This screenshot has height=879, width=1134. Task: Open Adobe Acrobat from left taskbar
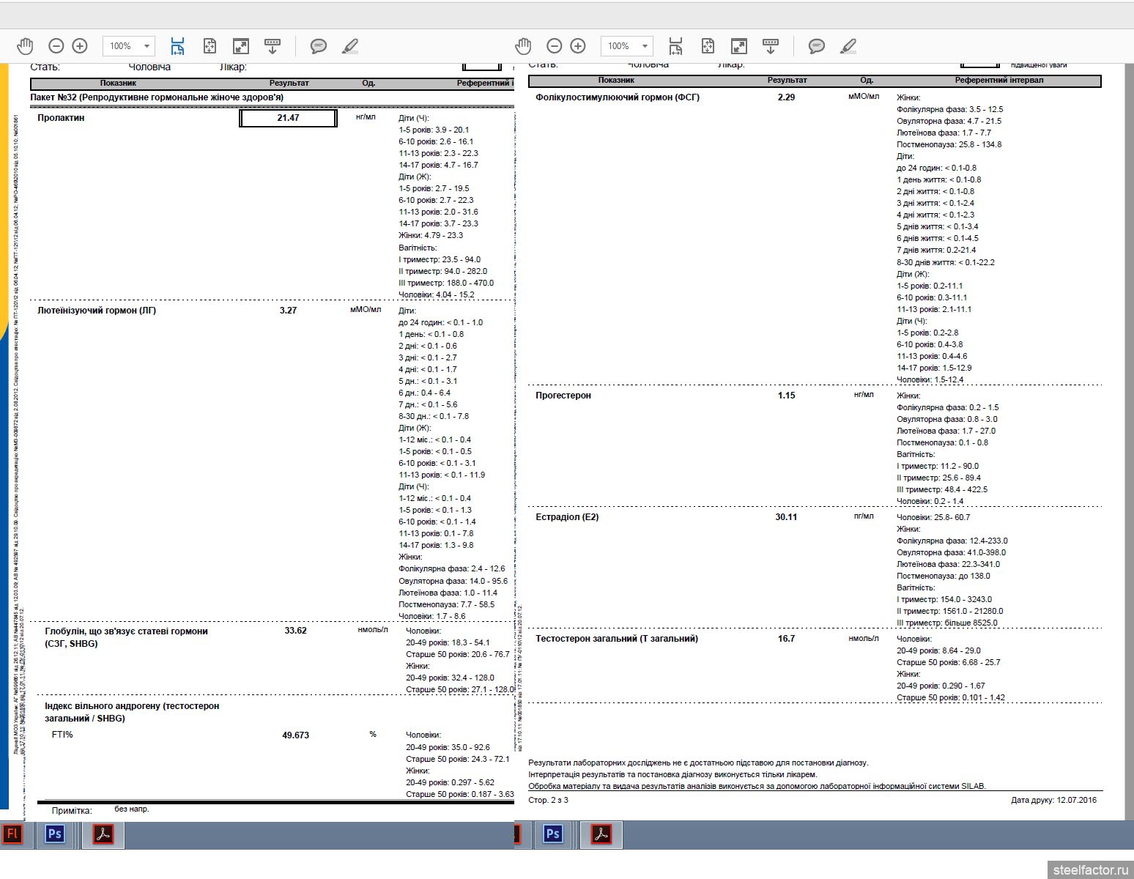click(103, 834)
